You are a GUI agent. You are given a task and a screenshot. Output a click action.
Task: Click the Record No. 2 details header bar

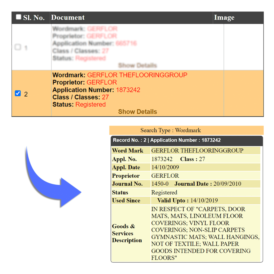click(187, 140)
